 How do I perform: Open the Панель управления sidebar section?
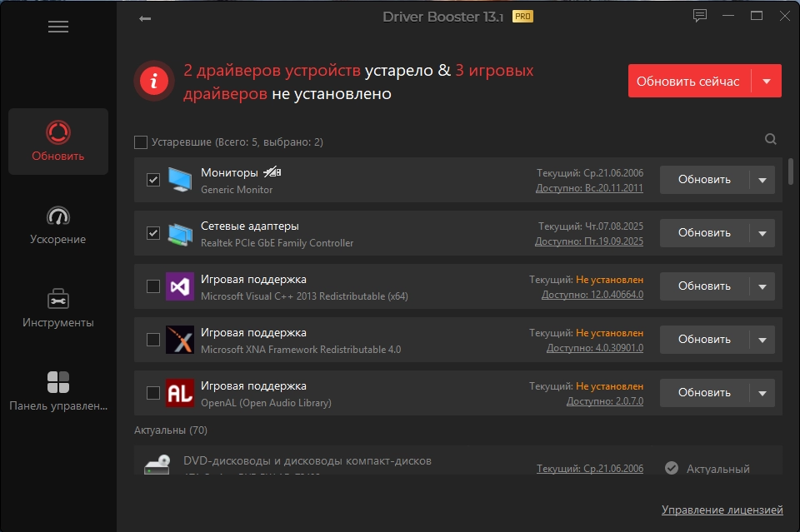58,391
